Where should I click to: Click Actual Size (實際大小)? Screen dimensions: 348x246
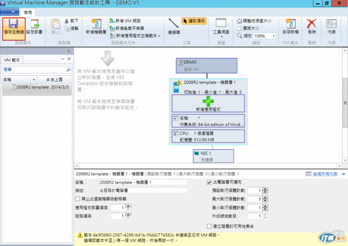(x=248, y=28)
